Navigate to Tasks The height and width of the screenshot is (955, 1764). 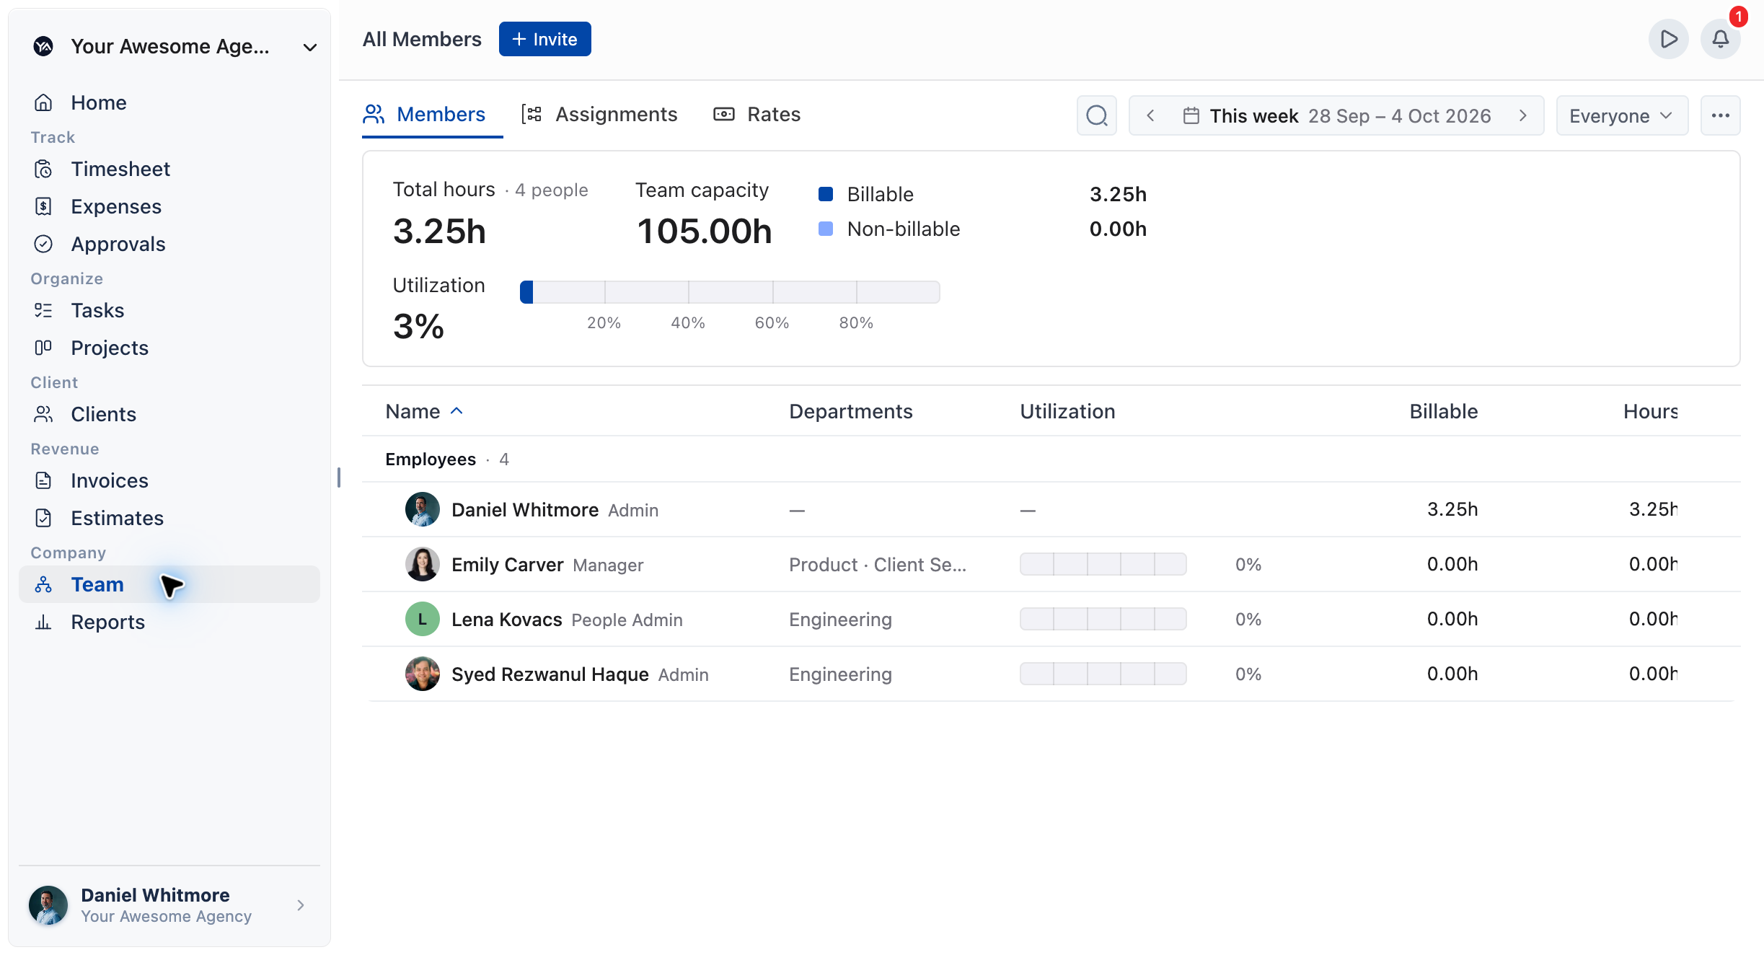169,310
